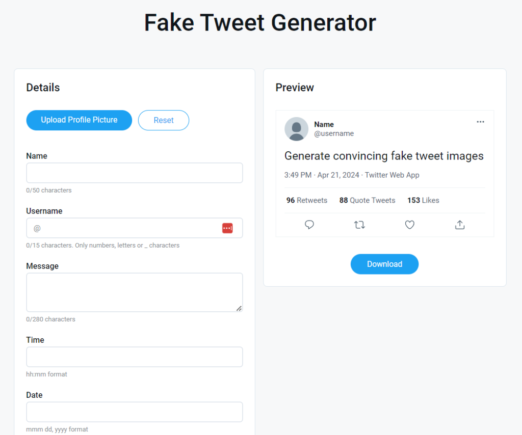This screenshot has height=435, width=522.
Task: Click the 96 Retweets count text
Action: click(x=306, y=200)
